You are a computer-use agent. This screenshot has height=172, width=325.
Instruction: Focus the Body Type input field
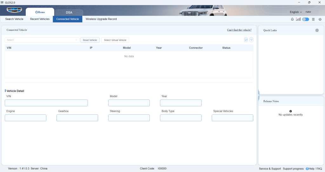181,118
